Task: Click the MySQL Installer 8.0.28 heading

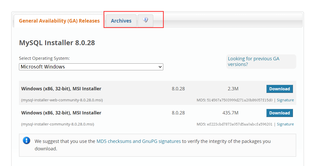Action: [x=57, y=43]
